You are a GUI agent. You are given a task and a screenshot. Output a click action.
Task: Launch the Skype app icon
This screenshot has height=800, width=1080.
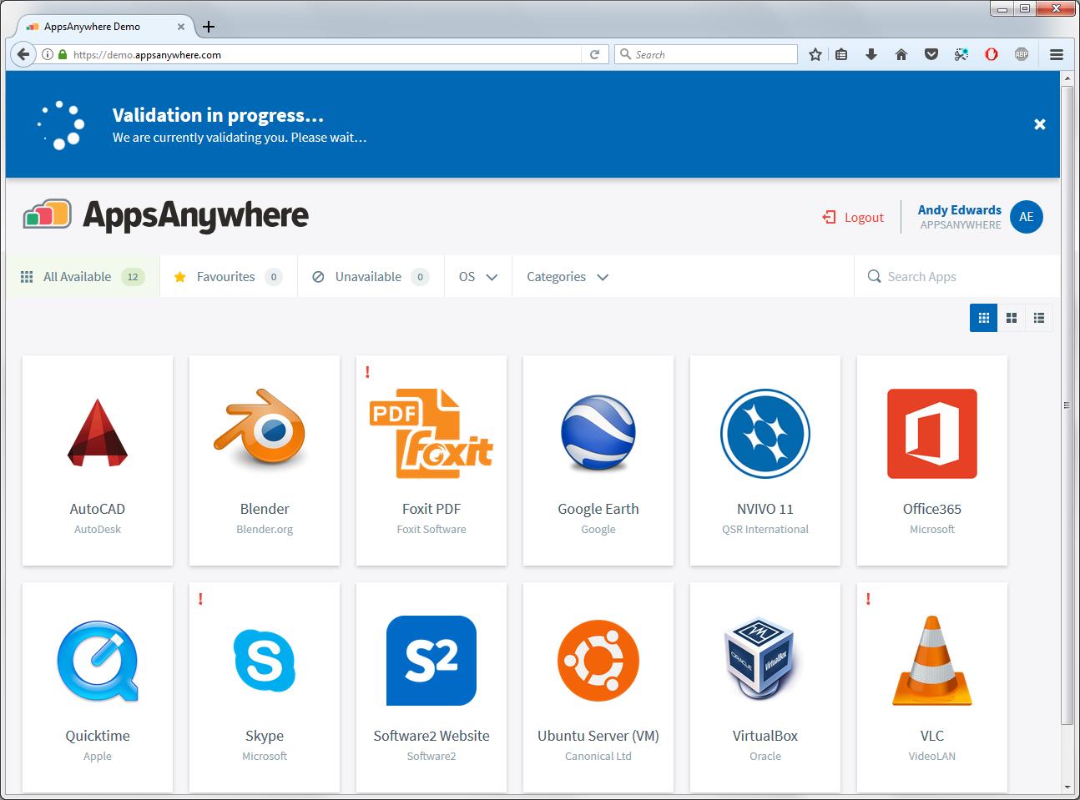tap(265, 661)
